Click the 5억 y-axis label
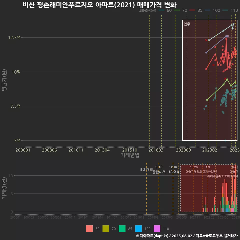 (17, 140)
